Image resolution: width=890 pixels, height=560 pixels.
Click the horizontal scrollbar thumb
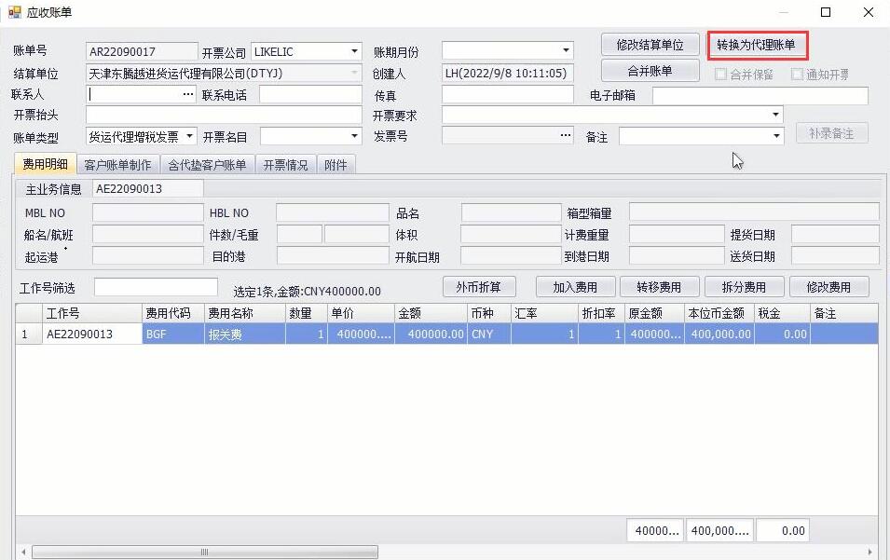(205, 552)
